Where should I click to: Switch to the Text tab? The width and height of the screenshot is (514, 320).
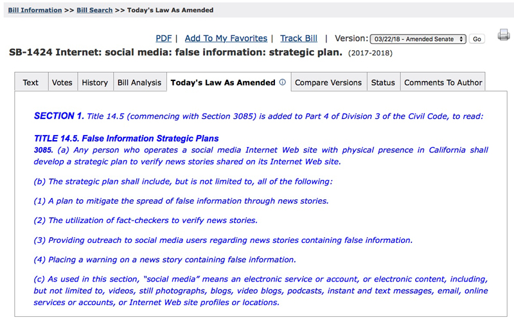pos(31,82)
